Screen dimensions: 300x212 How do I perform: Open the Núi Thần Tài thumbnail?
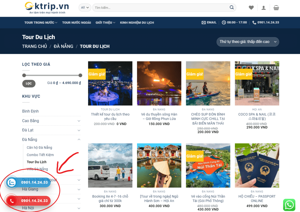208,165
